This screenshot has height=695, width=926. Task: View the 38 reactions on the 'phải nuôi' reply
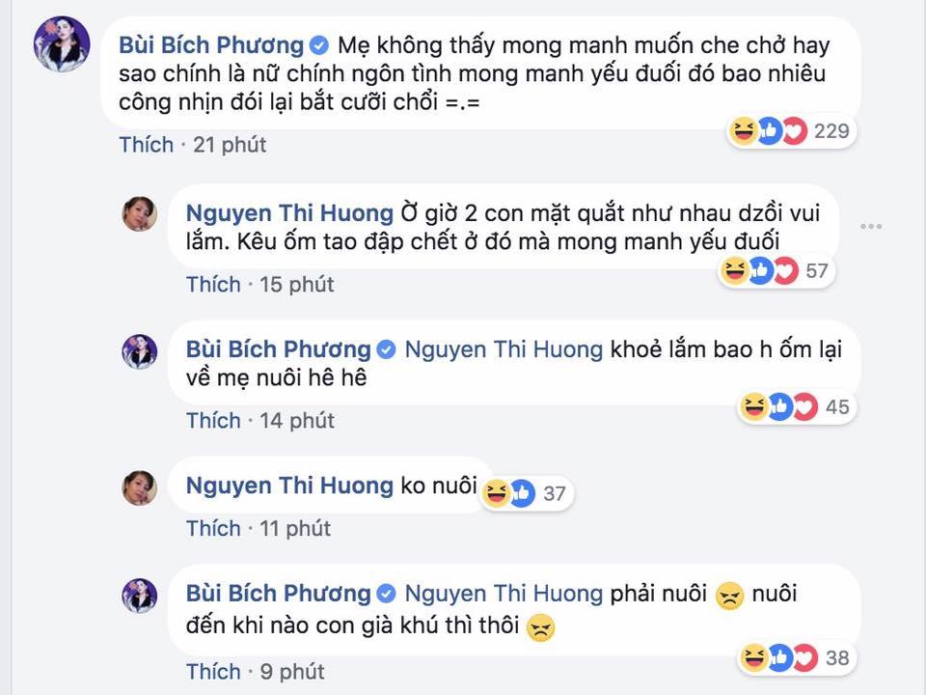[x=794, y=658]
